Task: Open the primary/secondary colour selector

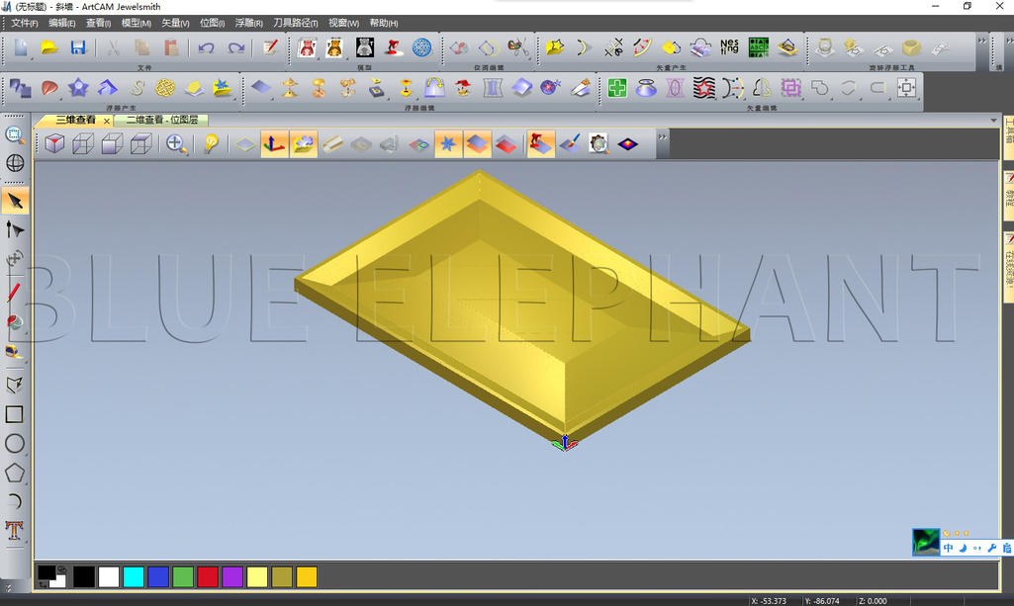Action: (x=51, y=576)
